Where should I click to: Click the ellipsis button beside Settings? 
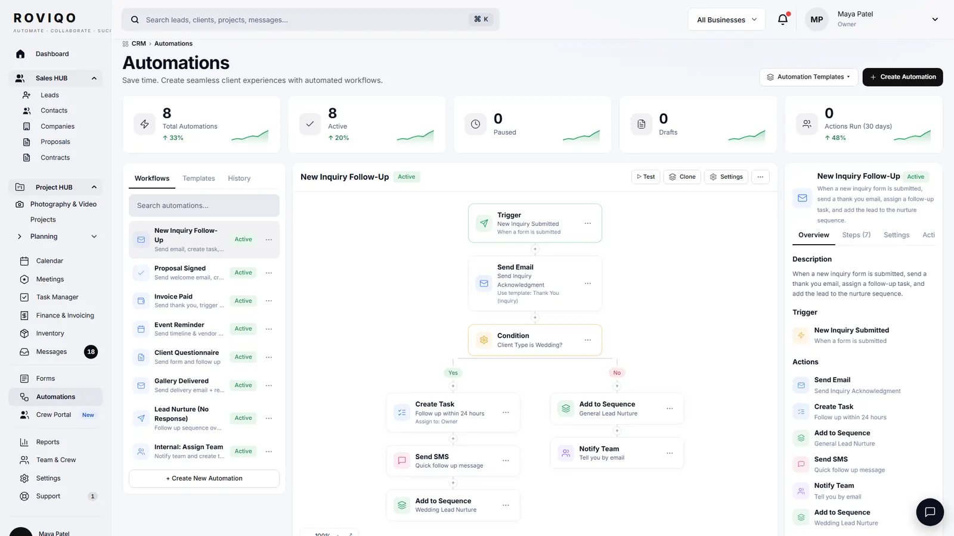tap(760, 177)
